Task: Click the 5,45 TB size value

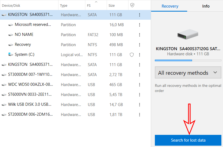Action: (x=116, y=95)
